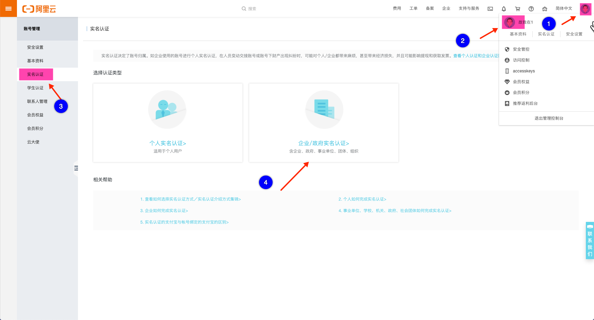Viewport: 594px width, 320px height.
Task: Click the help question mark icon
Action: pyautogui.click(x=531, y=9)
